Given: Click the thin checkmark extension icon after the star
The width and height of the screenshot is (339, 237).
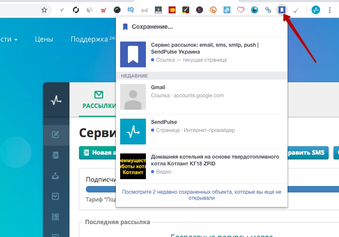Looking at the screenshot, I should (x=62, y=10).
